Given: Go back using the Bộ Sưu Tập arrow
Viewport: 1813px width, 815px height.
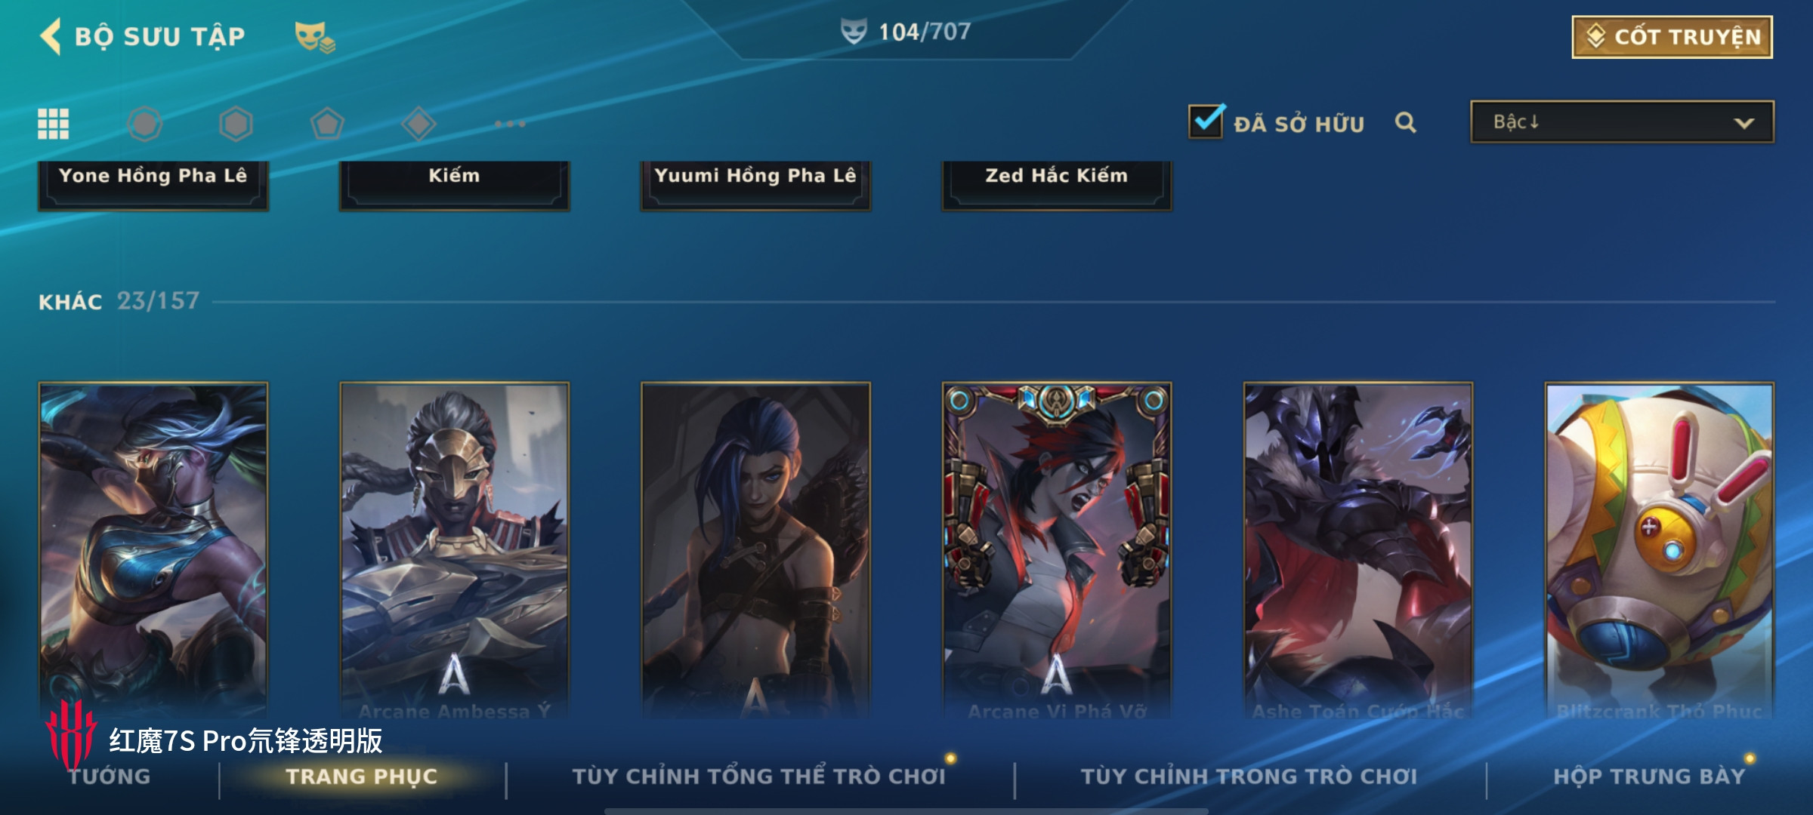Looking at the screenshot, I should click(x=51, y=36).
